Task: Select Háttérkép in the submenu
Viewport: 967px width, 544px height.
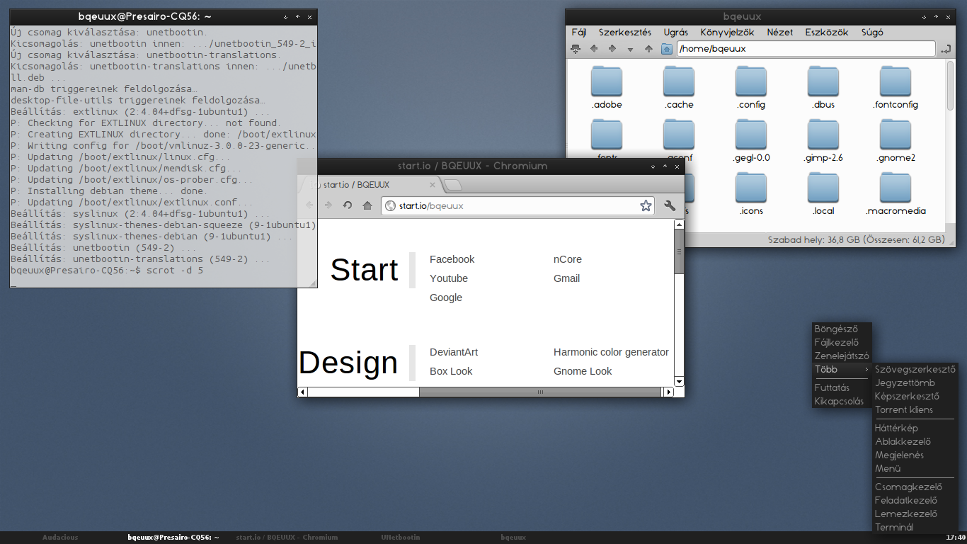Action: [x=915, y=428]
